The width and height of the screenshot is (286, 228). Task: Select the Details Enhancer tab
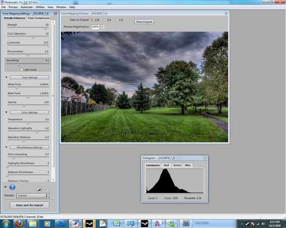coord(15,18)
